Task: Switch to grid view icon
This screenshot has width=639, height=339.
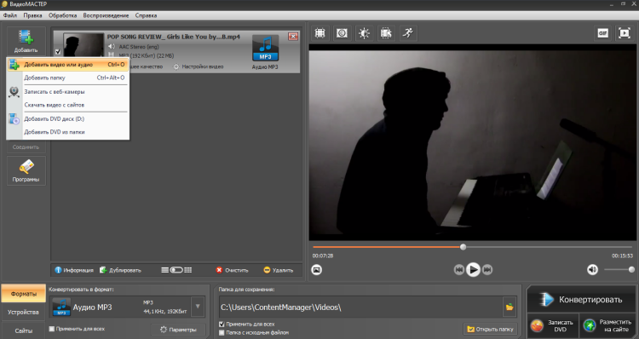Action: (188, 270)
